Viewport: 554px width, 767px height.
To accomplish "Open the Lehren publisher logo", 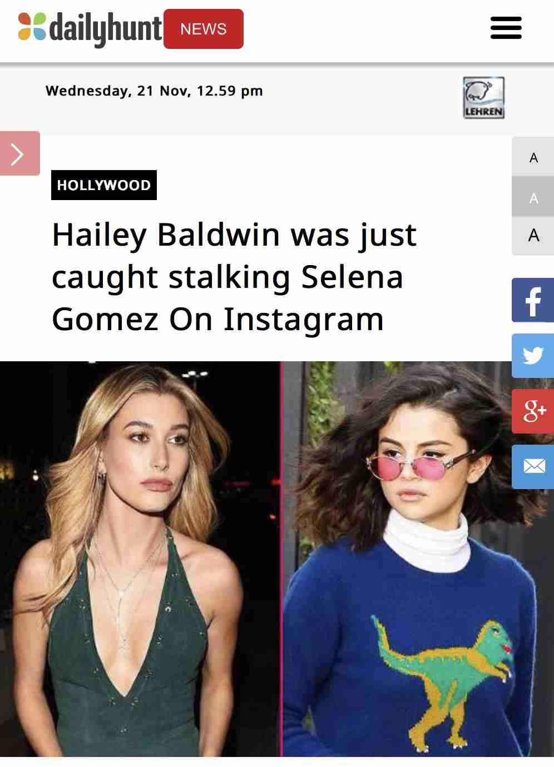I will pos(484,97).
